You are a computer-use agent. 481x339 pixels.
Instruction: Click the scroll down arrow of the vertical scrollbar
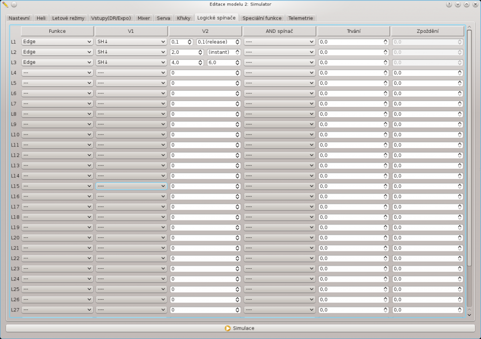pos(469,315)
